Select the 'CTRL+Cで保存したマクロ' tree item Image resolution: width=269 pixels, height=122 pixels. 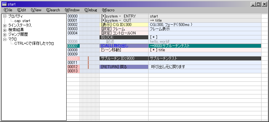pos(34,44)
